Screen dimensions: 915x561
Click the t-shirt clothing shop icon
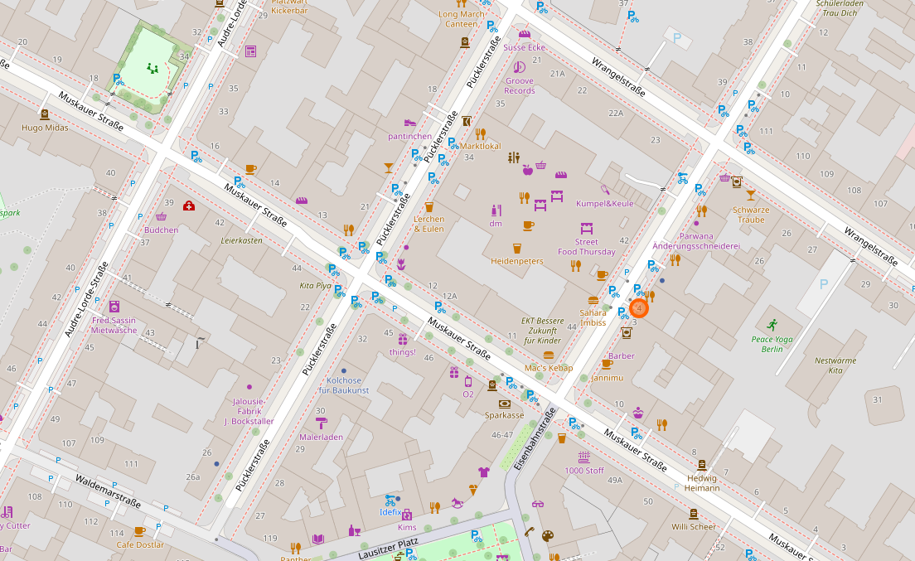pyautogui.click(x=484, y=472)
